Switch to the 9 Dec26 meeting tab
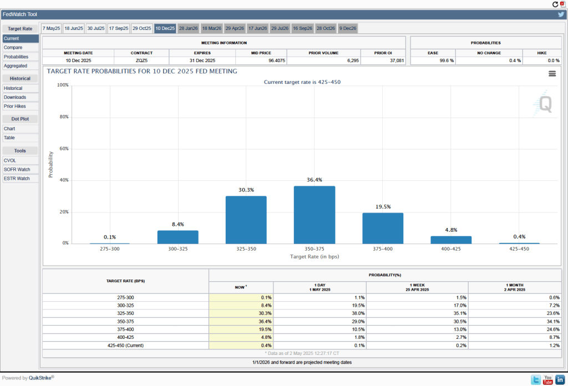The image size is (568, 386). point(348,28)
